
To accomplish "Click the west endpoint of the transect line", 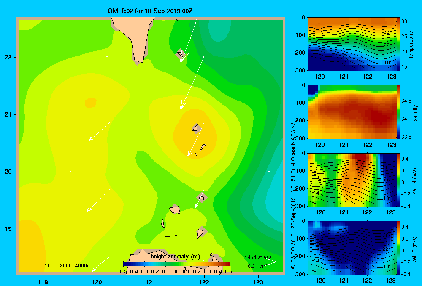I will (70, 172).
